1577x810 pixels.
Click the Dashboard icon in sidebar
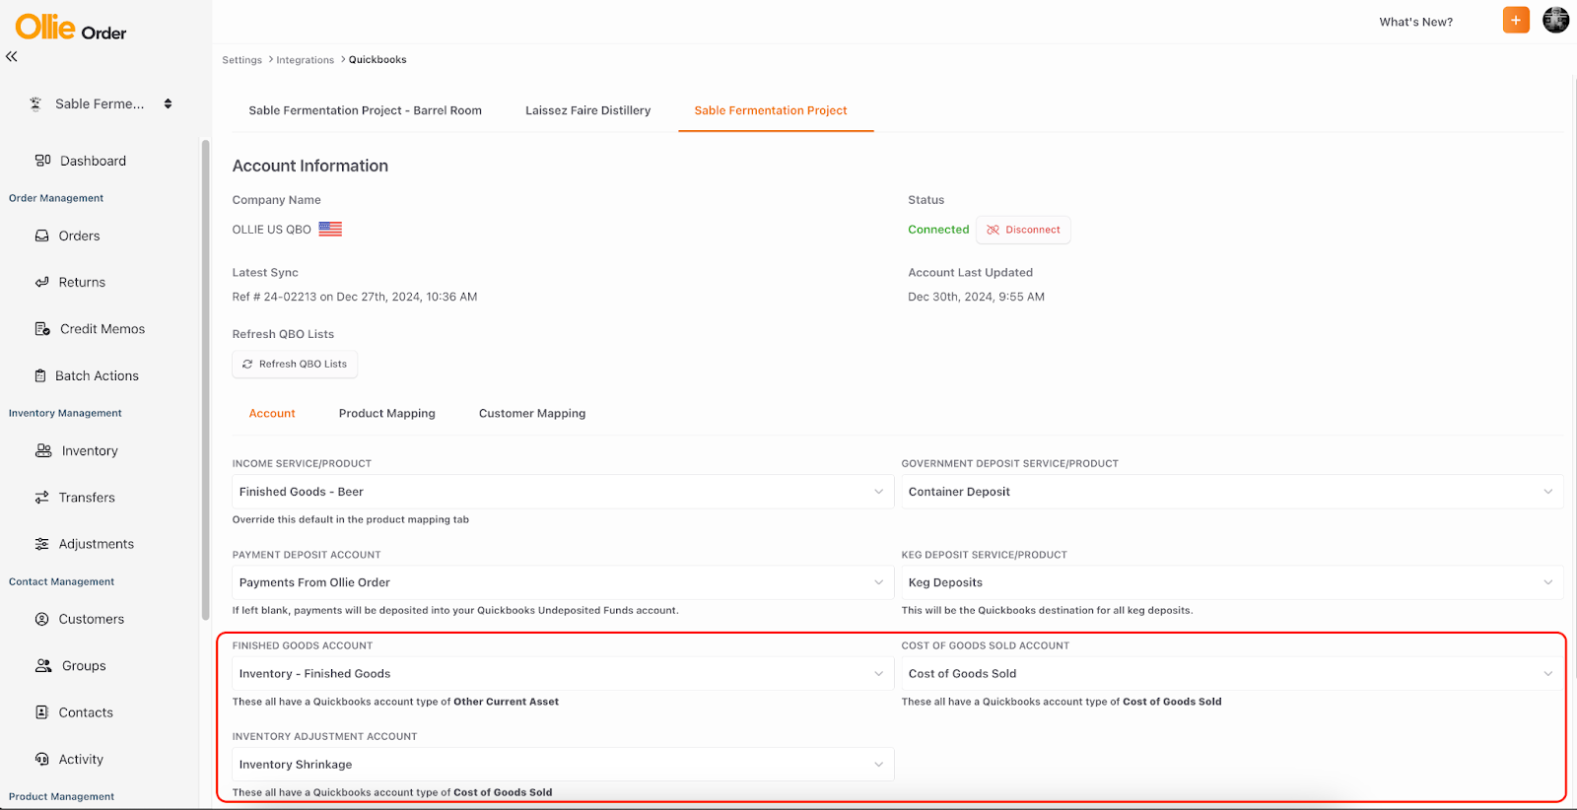click(42, 161)
